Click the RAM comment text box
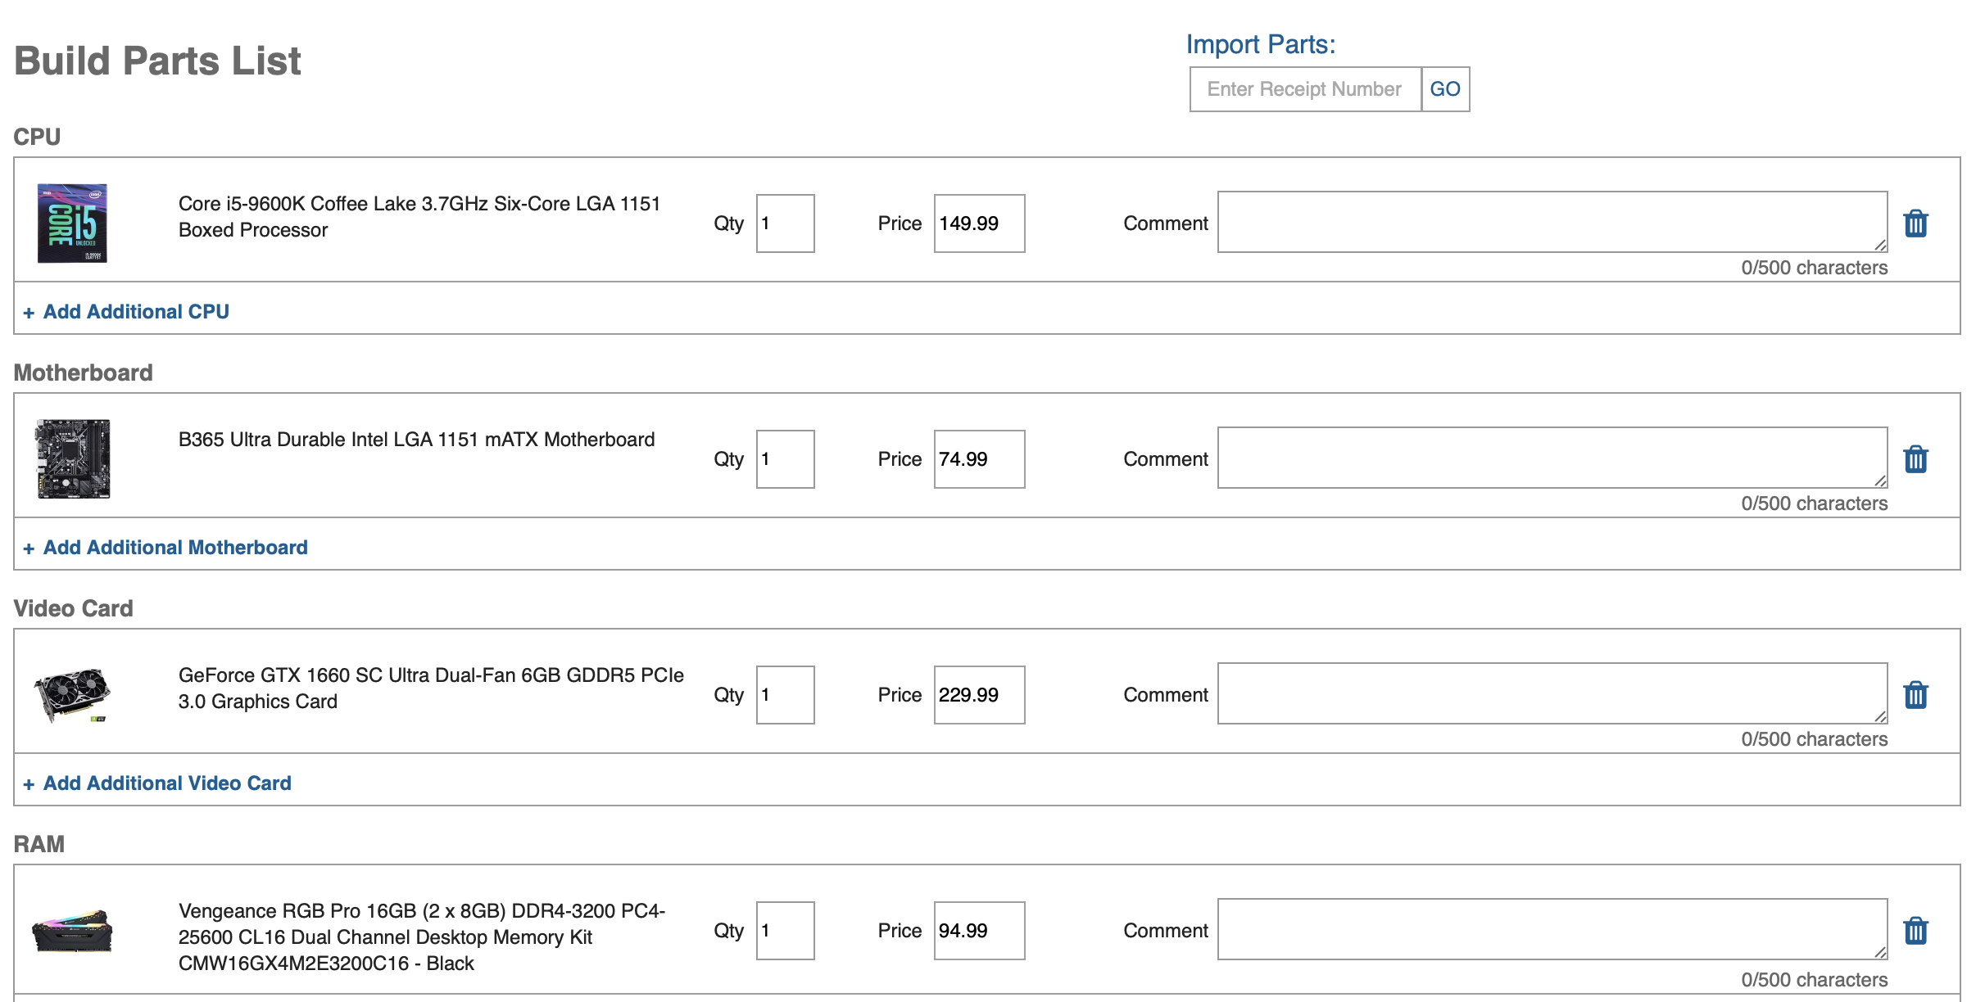 1552,929
